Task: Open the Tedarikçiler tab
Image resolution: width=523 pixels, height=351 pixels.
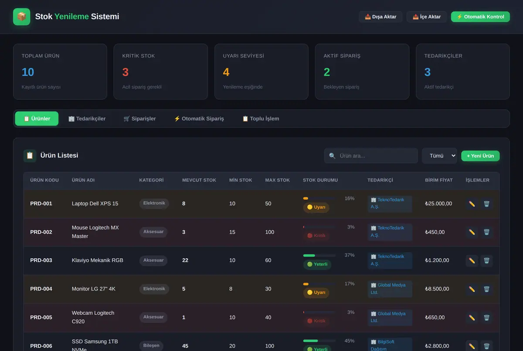Action: pyautogui.click(x=87, y=118)
